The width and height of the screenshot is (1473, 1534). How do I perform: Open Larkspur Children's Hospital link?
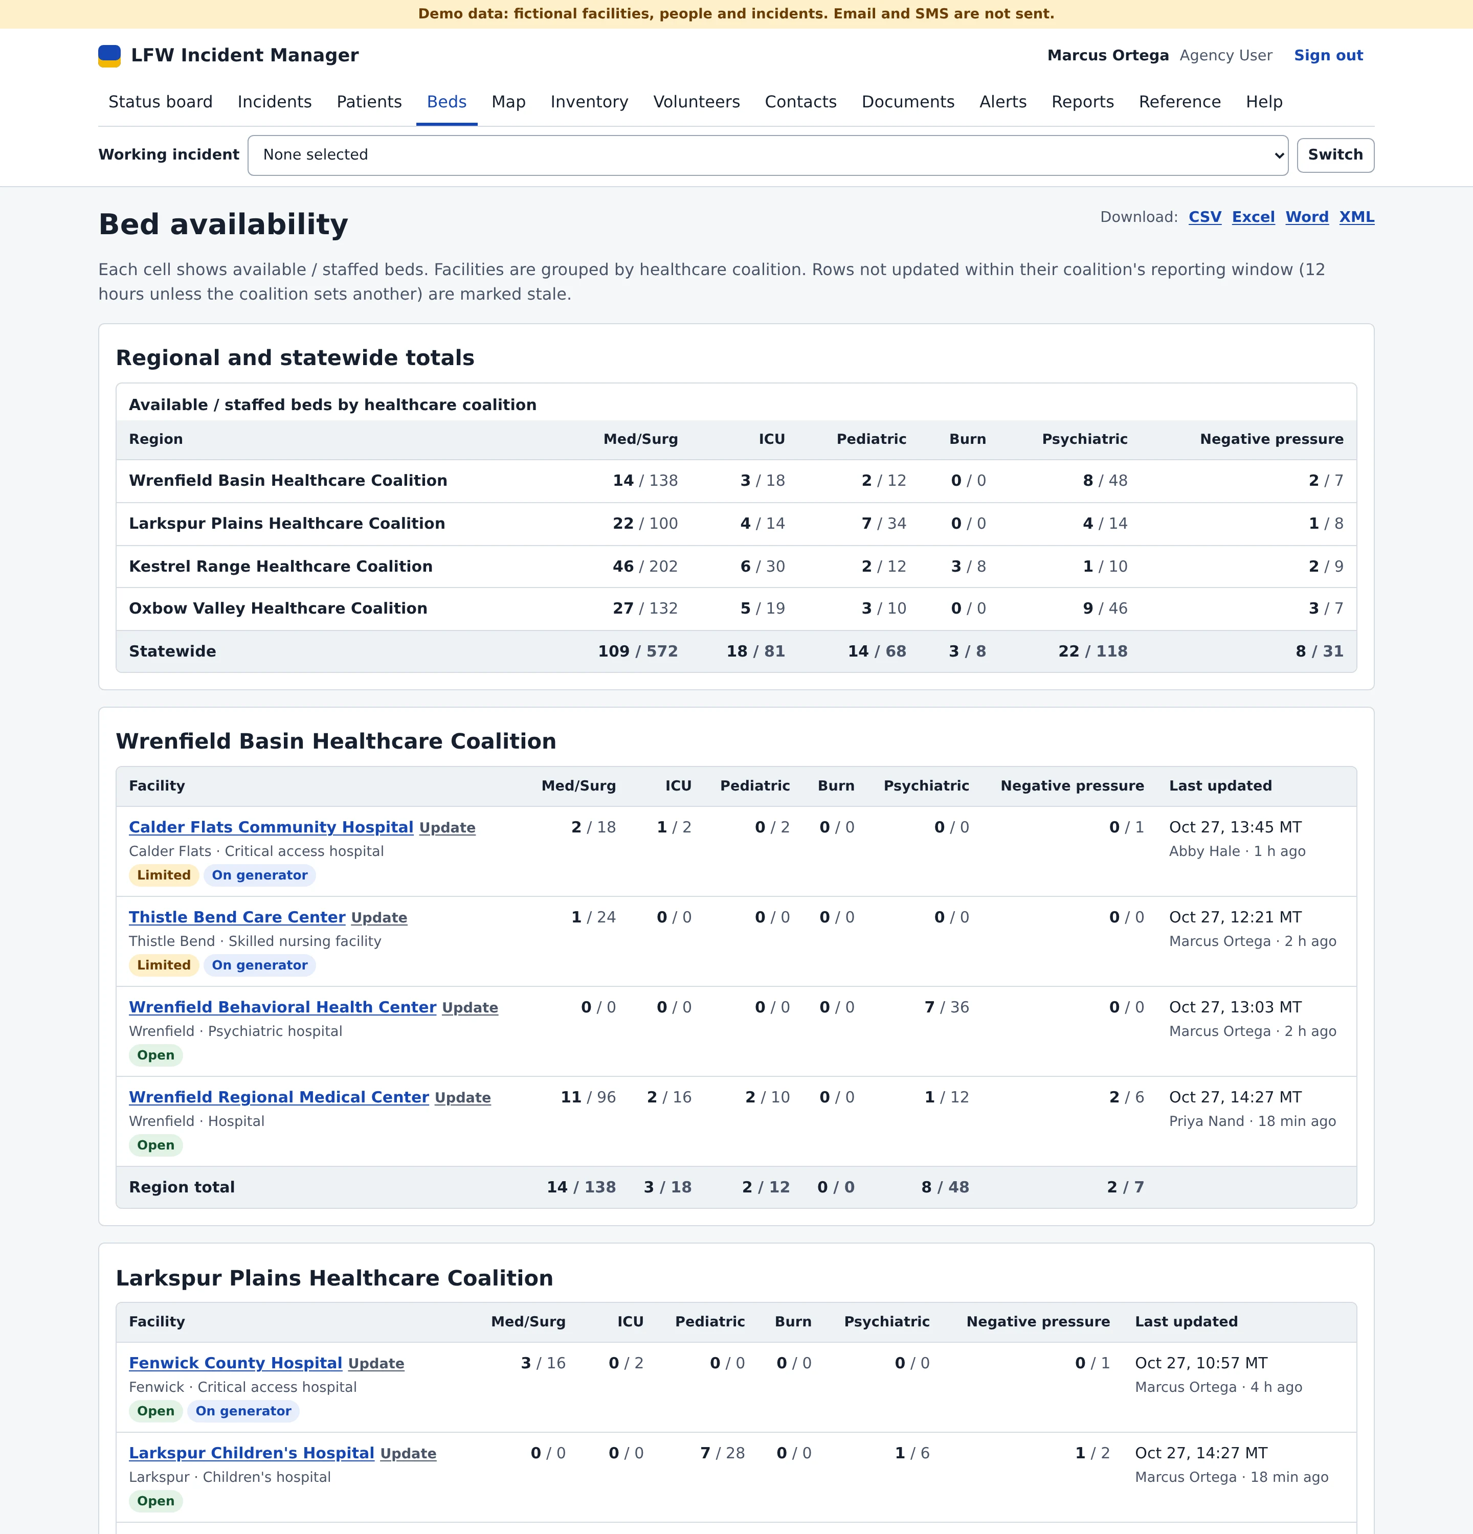251,1453
